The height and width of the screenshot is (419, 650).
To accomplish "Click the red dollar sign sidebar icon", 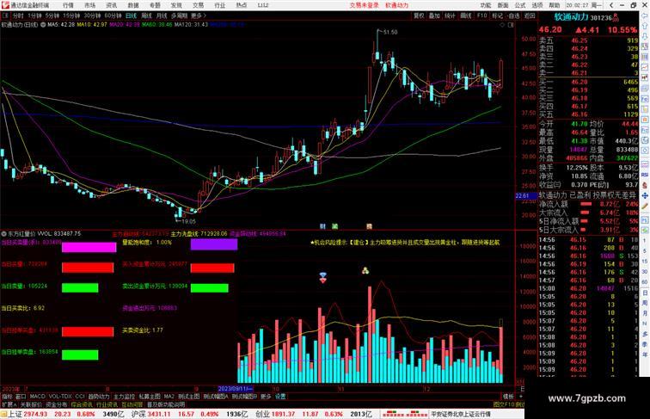I will pyautogui.click(x=645, y=186).
